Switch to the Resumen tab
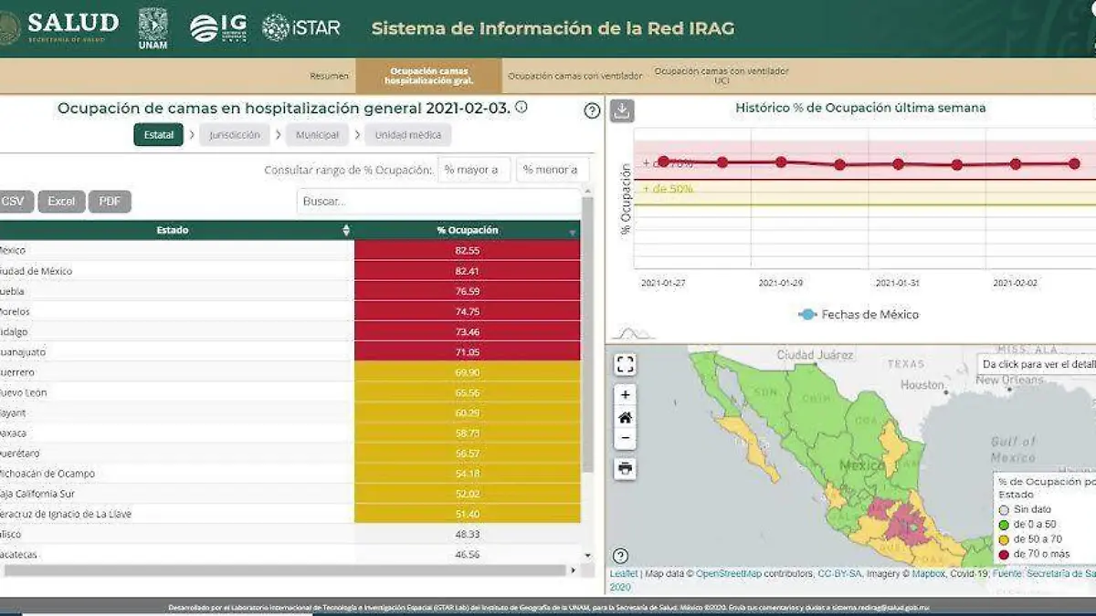The height and width of the screenshot is (616, 1096). click(329, 77)
